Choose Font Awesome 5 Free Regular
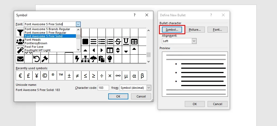 (50, 33)
